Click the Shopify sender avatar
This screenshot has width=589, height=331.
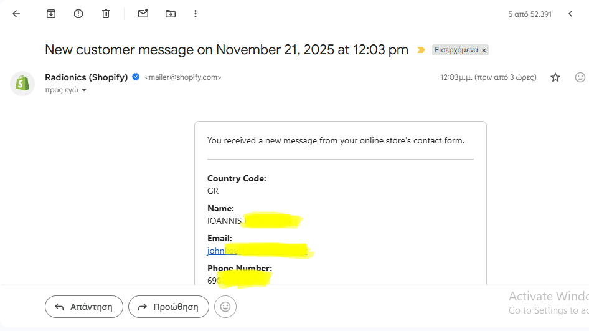(x=22, y=83)
